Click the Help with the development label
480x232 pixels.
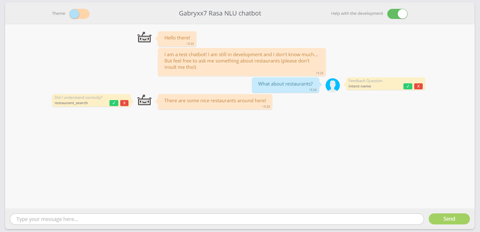[x=357, y=14]
